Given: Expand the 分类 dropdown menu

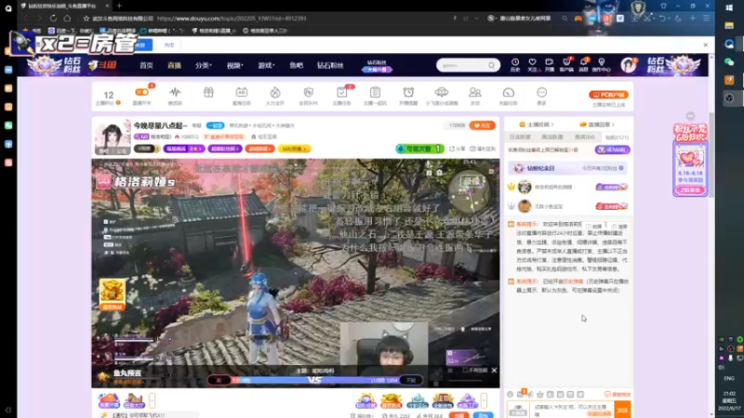Looking at the screenshot, I should 203,65.
